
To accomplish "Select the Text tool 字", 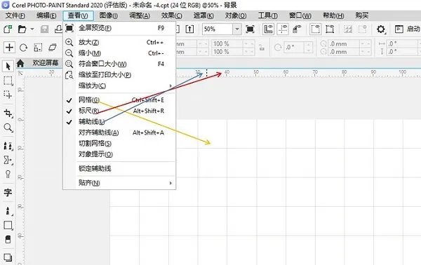I will point(8,192).
